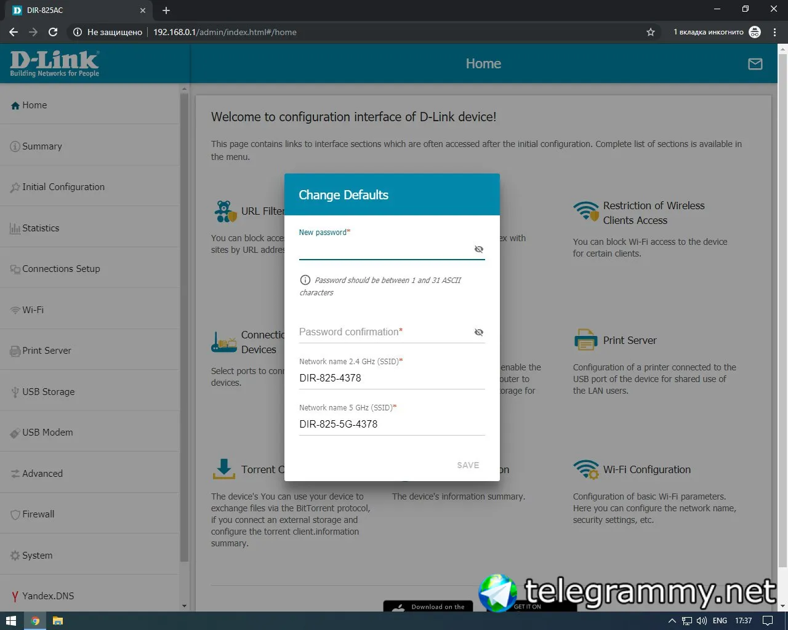Viewport: 788px width, 630px height.
Task: Bookmark this page with the star icon
Action: tap(651, 32)
